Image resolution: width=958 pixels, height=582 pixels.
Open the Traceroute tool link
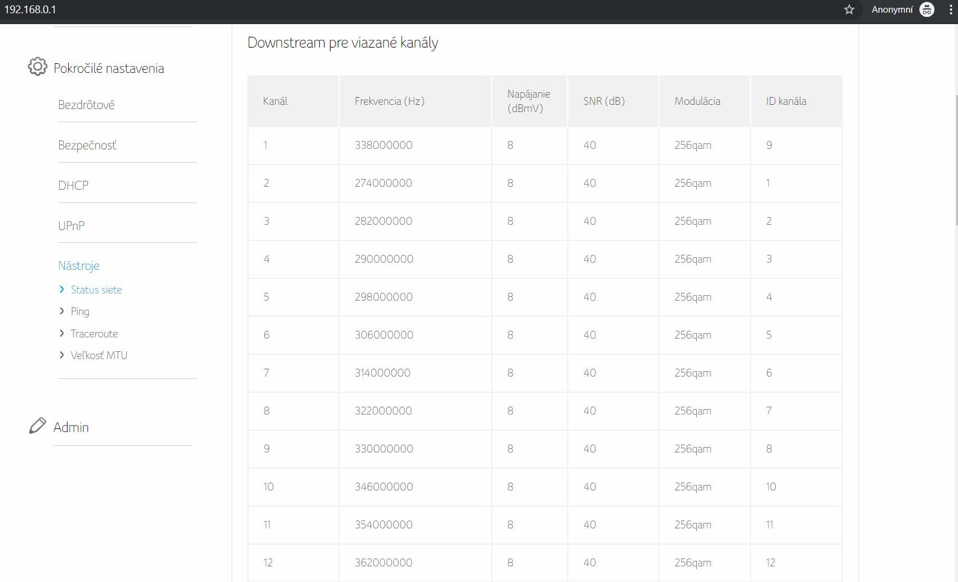click(x=94, y=334)
